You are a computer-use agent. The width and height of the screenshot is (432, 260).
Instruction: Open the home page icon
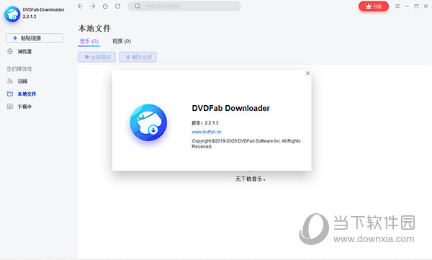point(105,6)
